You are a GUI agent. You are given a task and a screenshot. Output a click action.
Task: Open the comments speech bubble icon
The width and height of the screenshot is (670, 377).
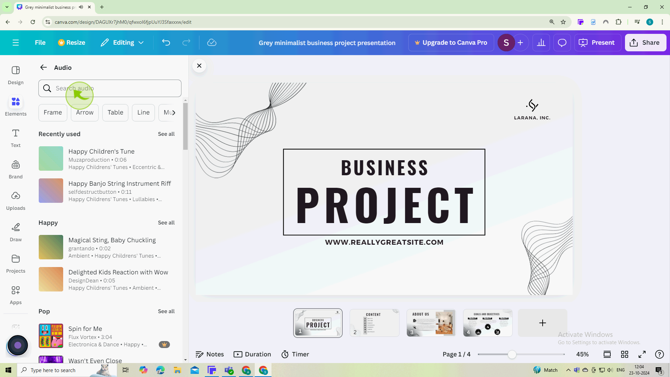(x=562, y=43)
